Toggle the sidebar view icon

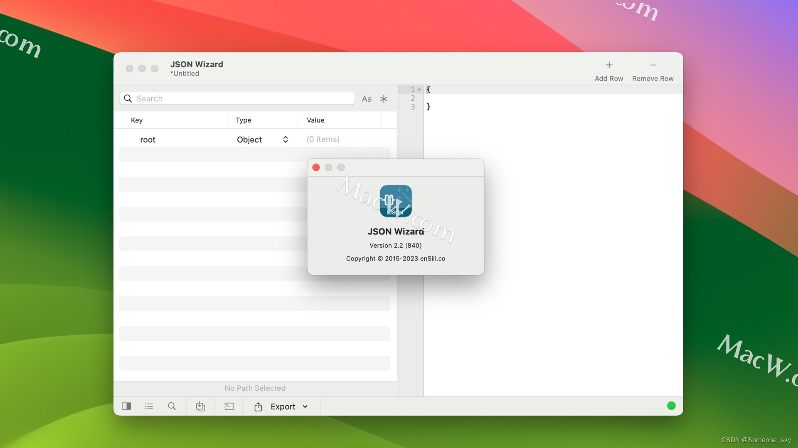click(126, 406)
